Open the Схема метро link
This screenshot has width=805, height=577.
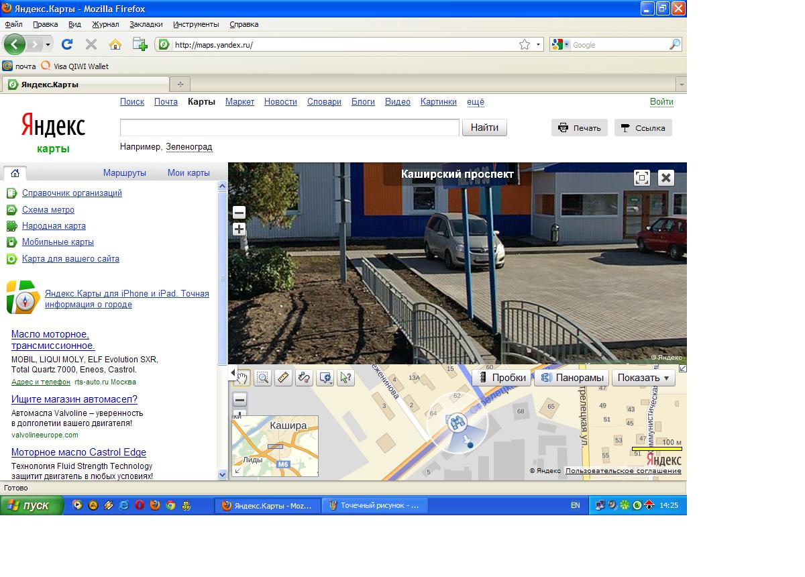click(48, 209)
